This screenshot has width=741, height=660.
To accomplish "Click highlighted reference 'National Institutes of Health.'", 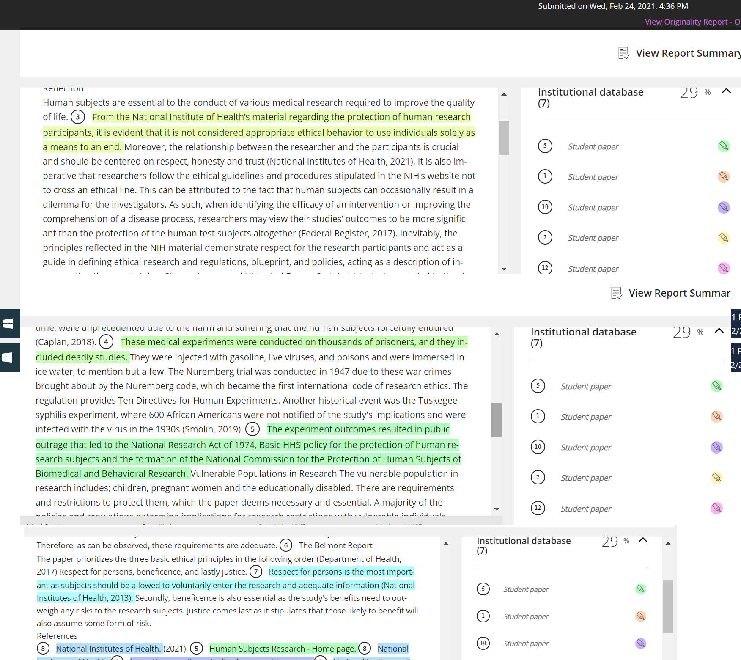I will pyautogui.click(x=109, y=649).
